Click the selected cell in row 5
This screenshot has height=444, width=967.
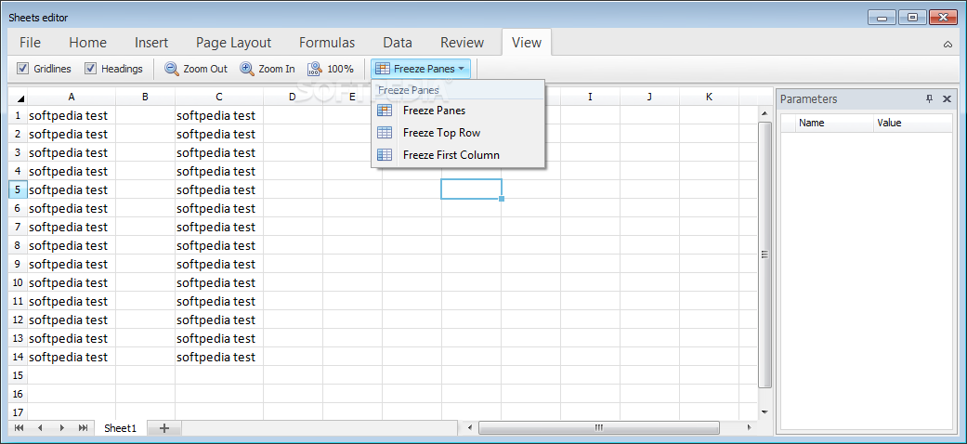click(x=471, y=189)
